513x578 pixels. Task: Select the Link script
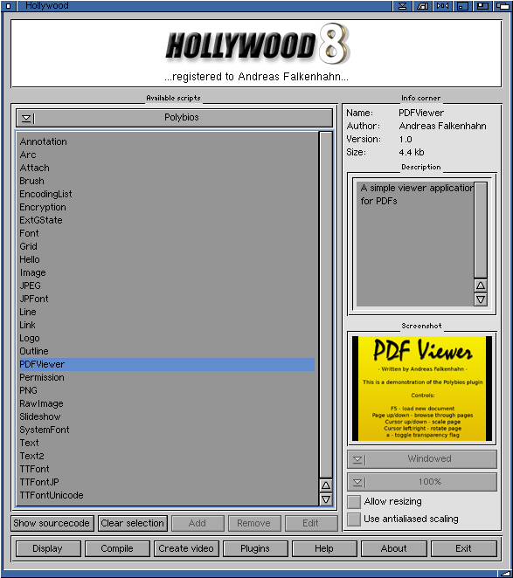(x=167, y=325)
